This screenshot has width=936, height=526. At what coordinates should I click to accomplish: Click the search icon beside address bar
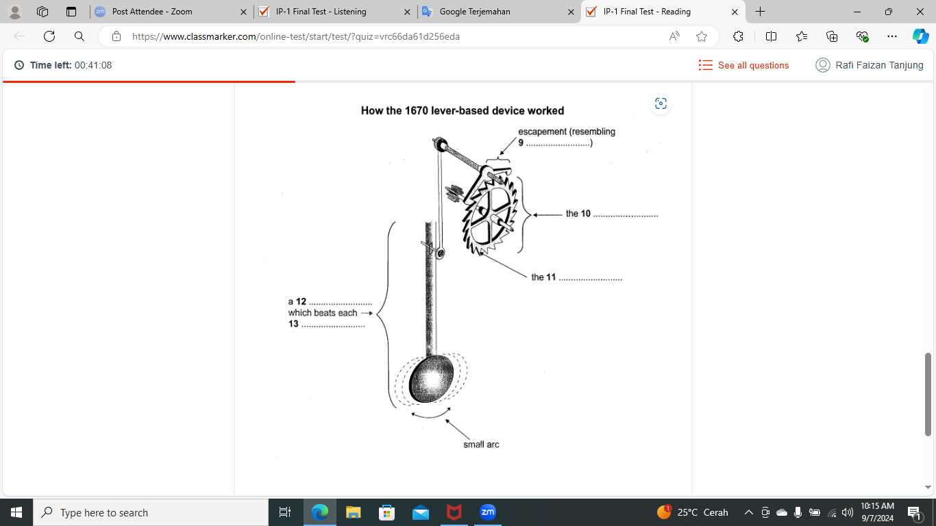[79, 36]
